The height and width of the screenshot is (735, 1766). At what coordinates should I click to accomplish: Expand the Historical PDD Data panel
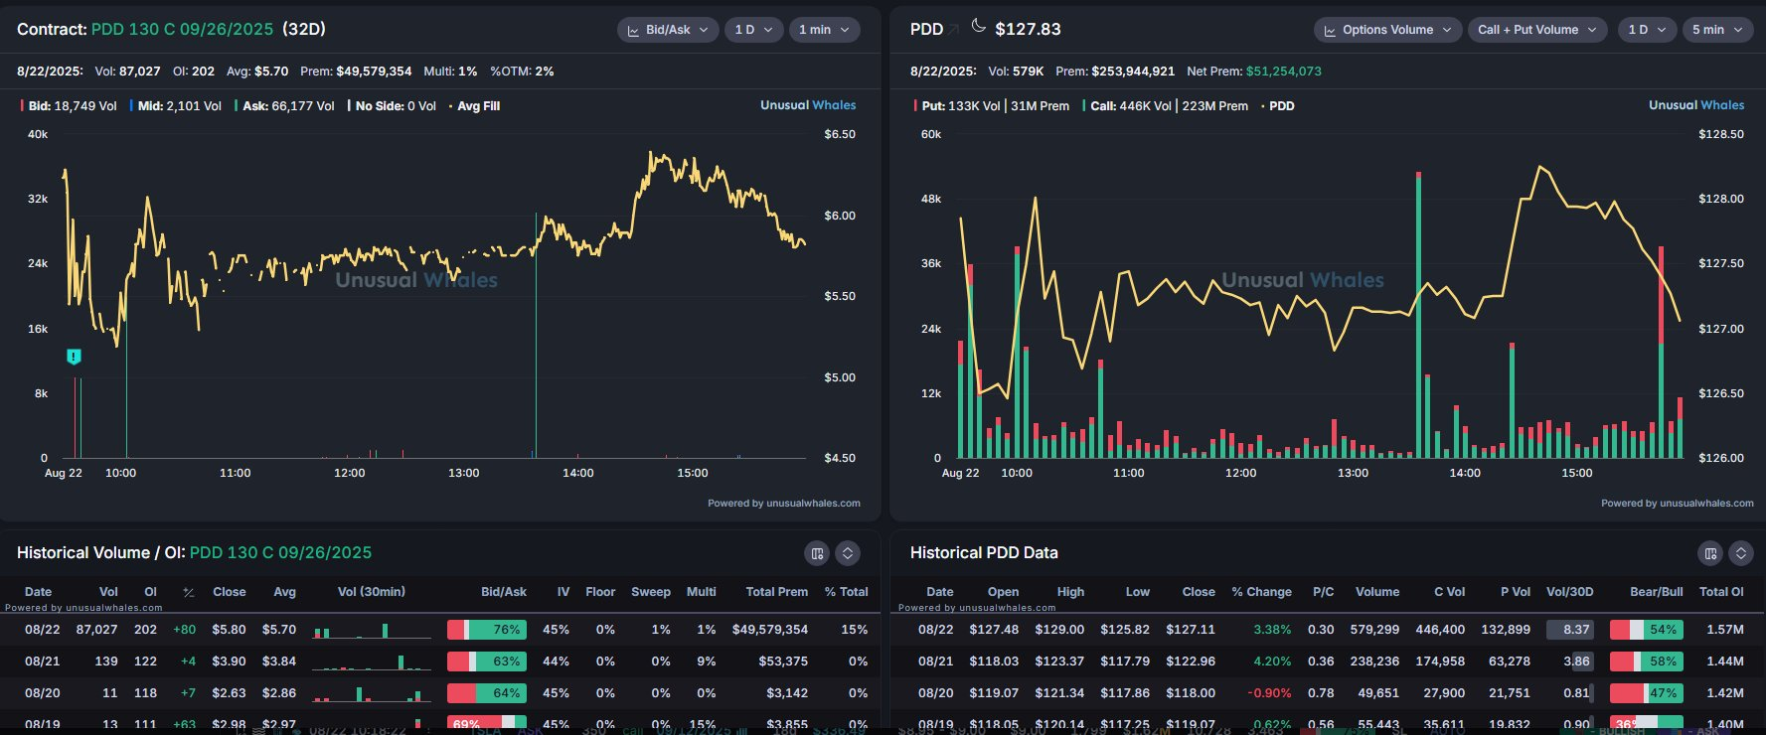pyautogui.click(x=1741, y=553)
